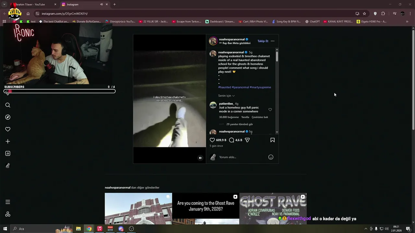This screenshot has height=233, width=415.
Task: Like patientlee_'s comment
Action: [270, 110]
